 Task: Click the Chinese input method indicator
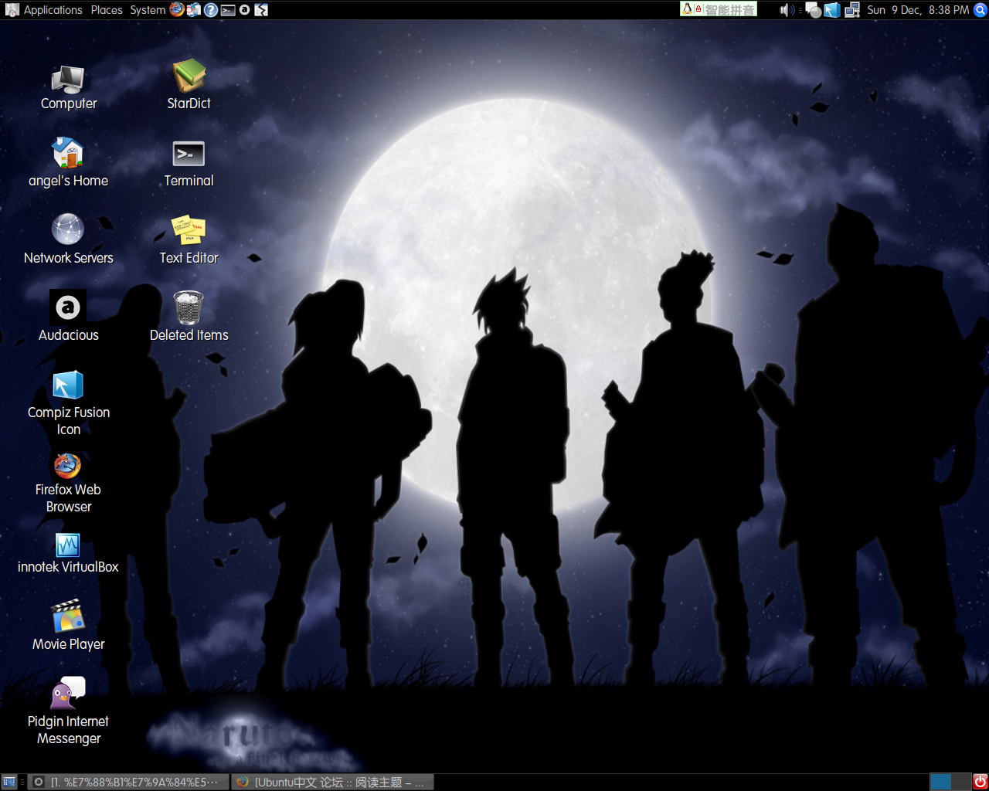pos(718,9)
